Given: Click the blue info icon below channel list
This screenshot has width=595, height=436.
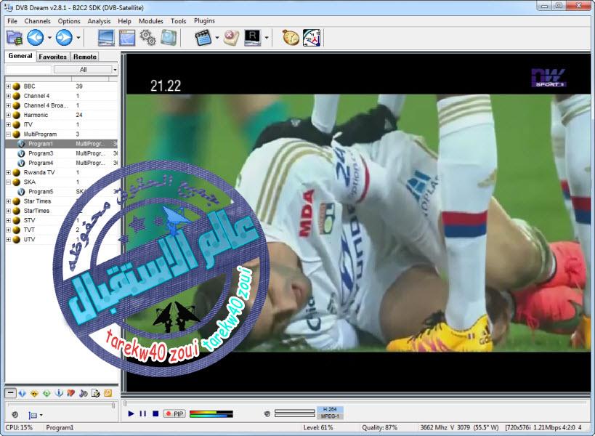Looking at the screenshot, I should [x=59, y=394].
